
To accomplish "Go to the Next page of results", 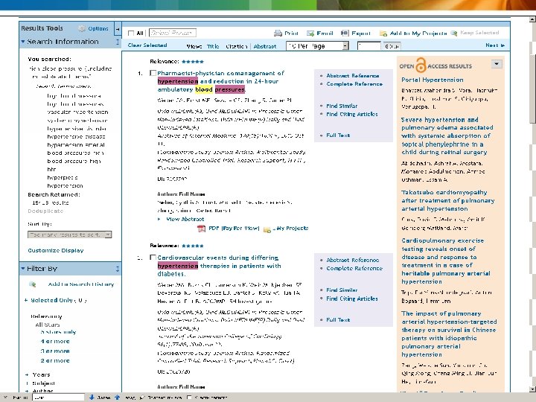I will click(495, 45).
